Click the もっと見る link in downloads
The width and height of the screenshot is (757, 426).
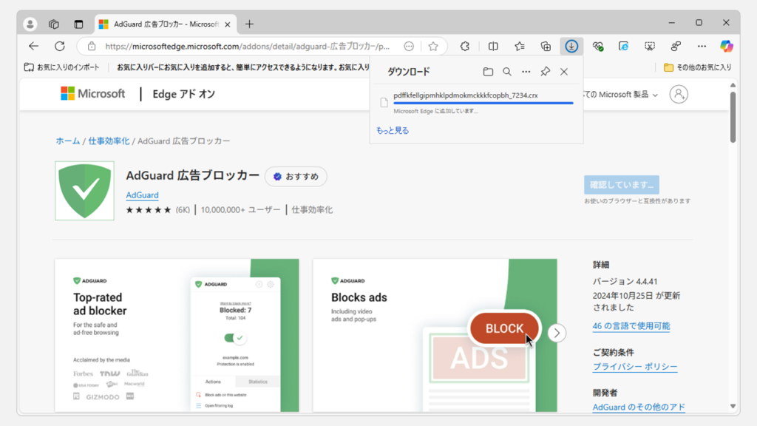pyautogui.click(x=392, y=130)
